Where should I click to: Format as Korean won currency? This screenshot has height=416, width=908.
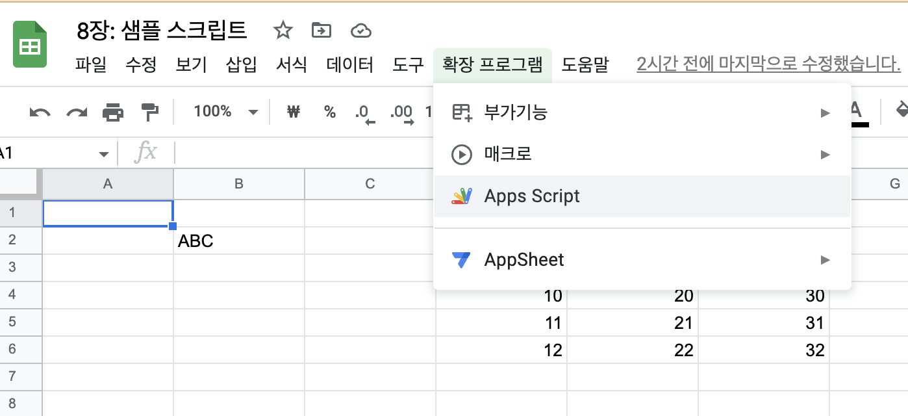point(294,112)
